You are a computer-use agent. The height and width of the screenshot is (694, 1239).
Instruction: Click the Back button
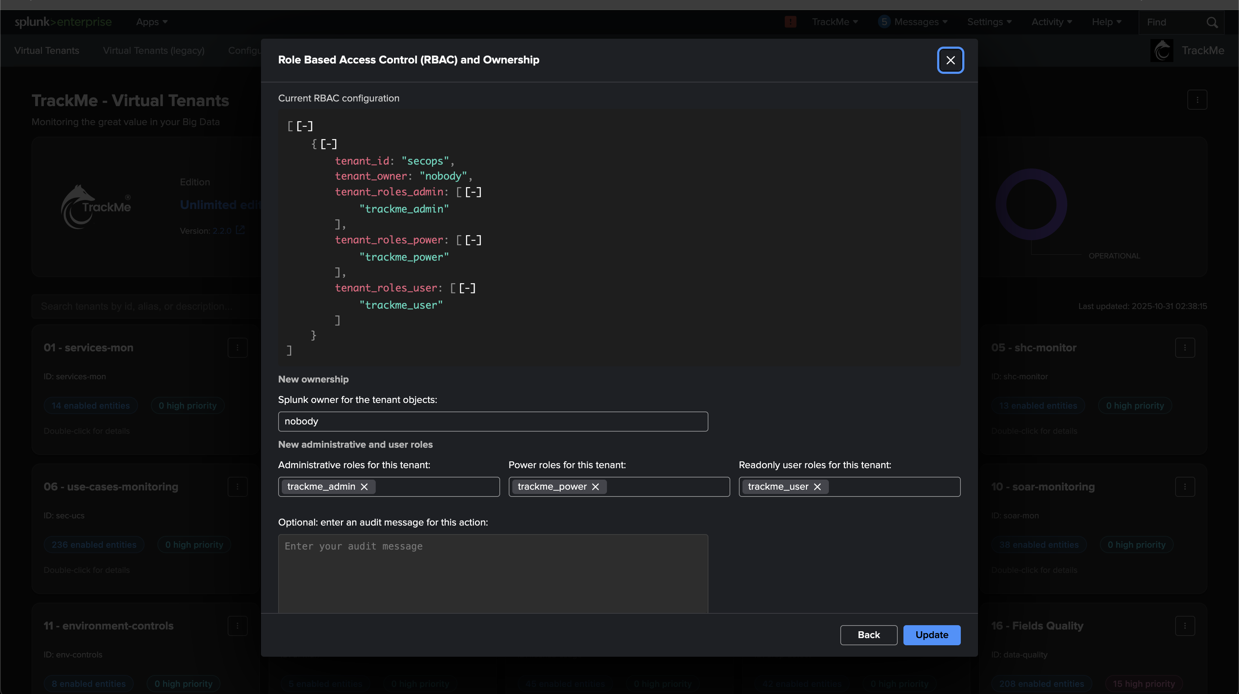(x=868, y=635)
